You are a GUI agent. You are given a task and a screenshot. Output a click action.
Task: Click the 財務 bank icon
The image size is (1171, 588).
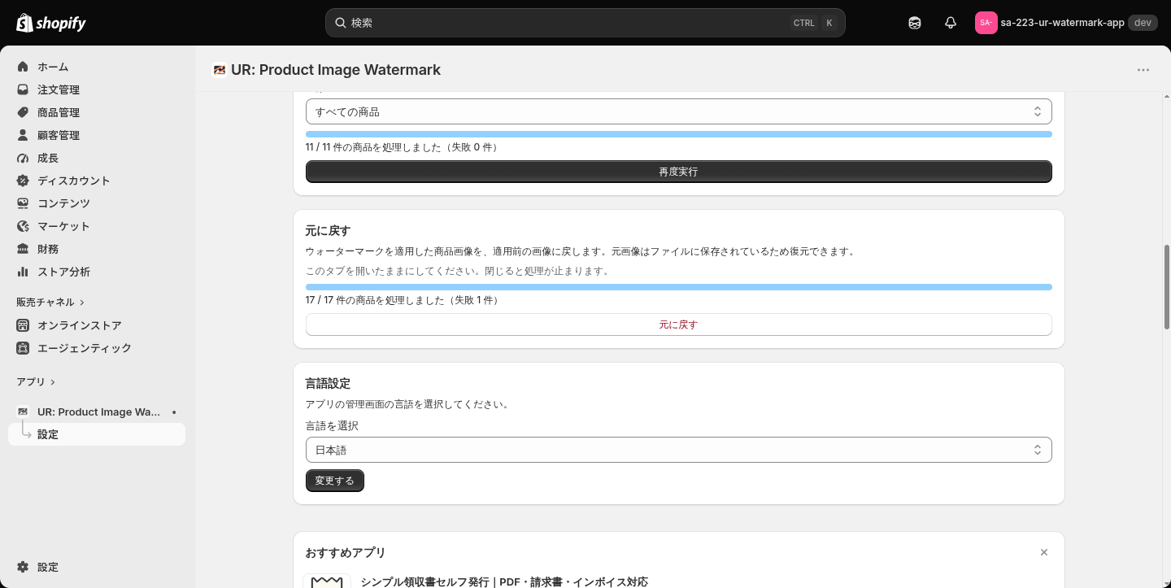tap(23, 249)
